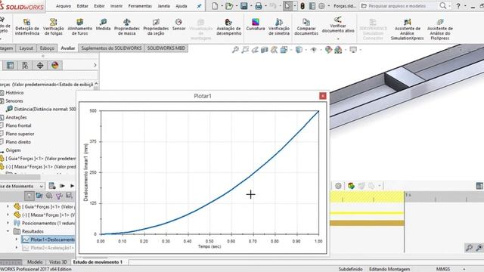484x272 pixels.
Task: Click the Print icon
Action: [x=259, y=6]
